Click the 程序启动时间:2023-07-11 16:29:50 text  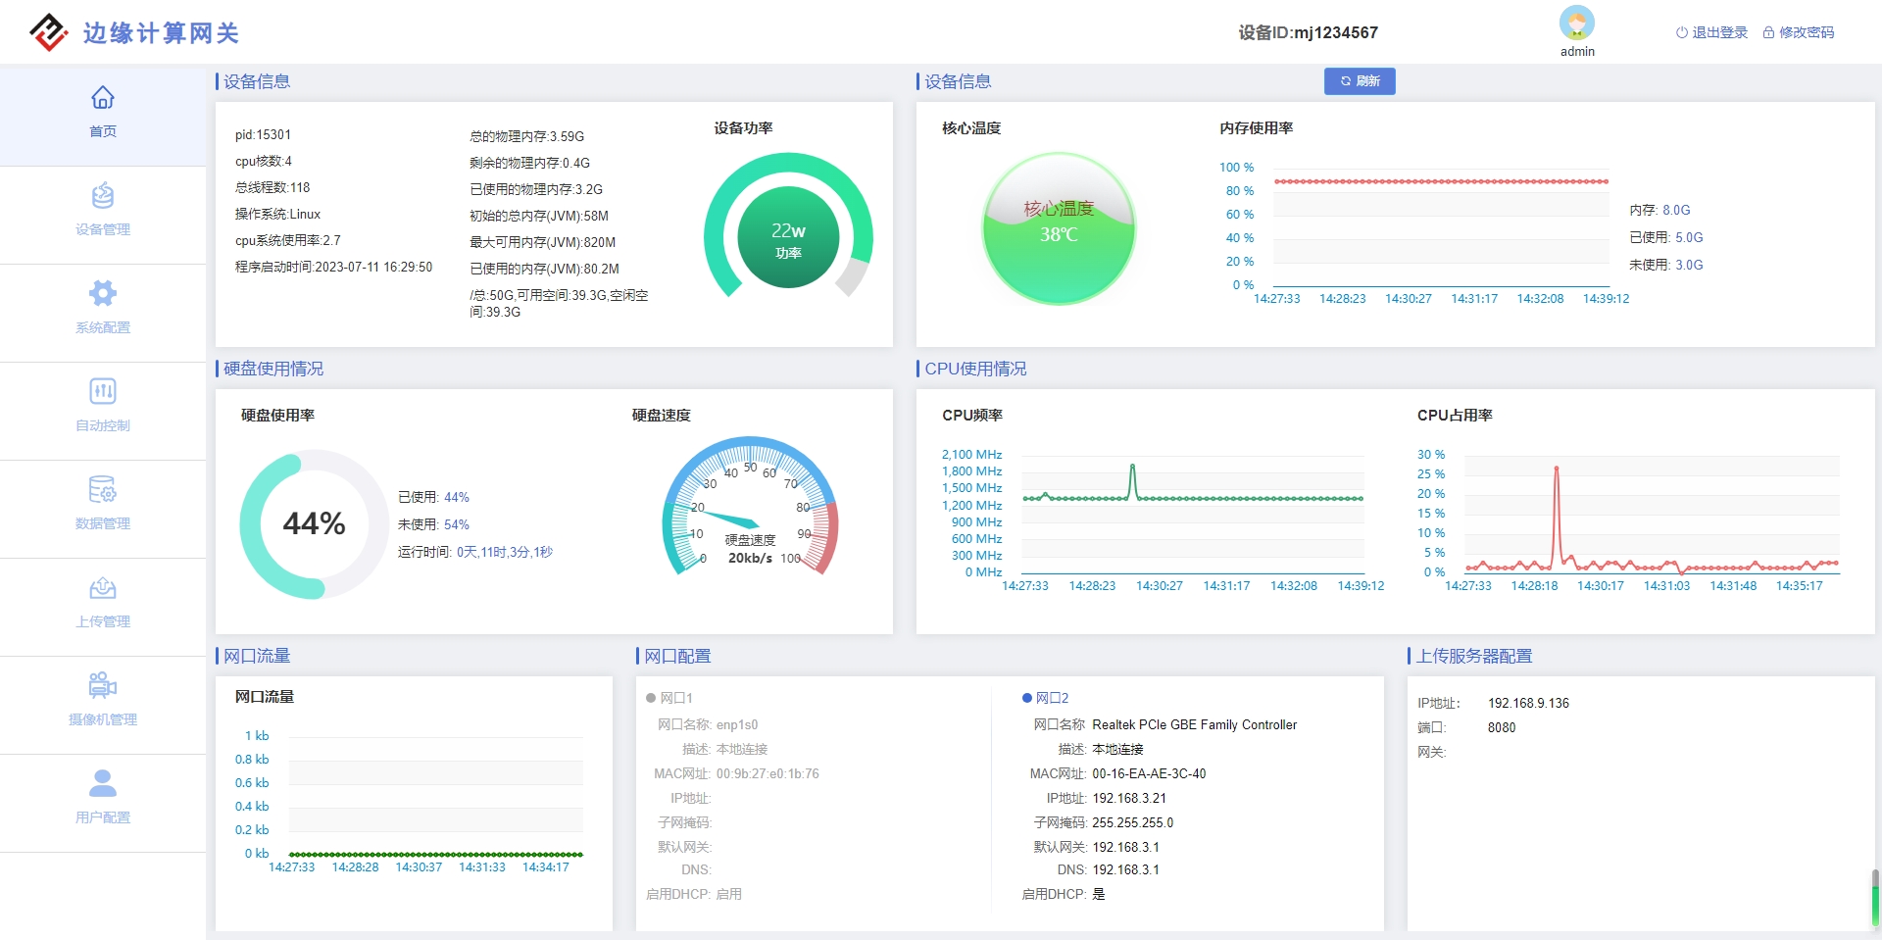click(x=333, y=268)
